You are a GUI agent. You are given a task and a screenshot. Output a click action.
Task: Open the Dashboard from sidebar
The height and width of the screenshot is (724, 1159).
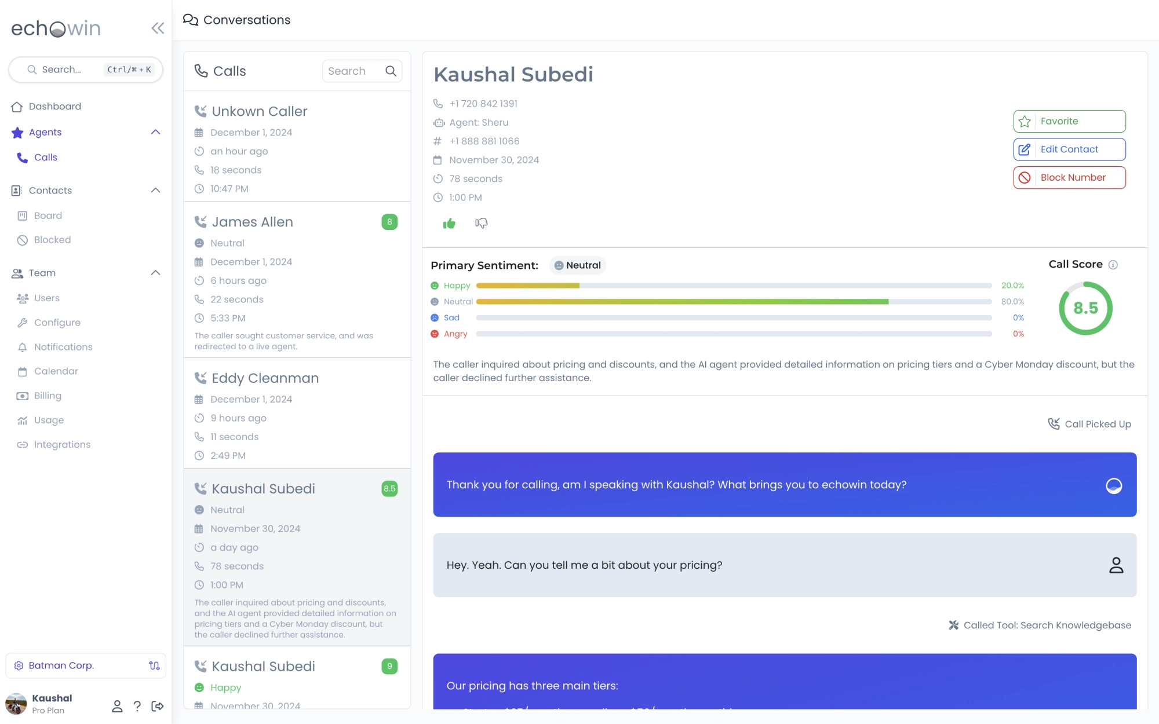(x=54, y=106)
